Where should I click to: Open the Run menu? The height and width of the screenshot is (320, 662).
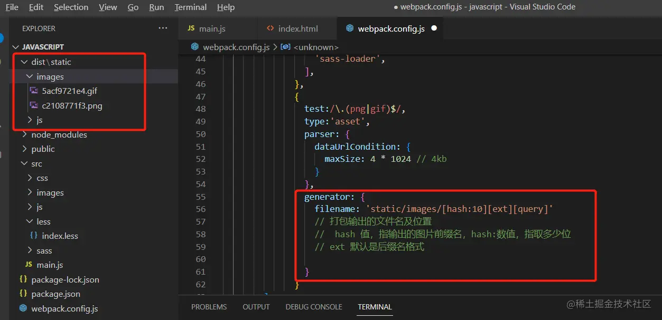[x=156, y=7]
